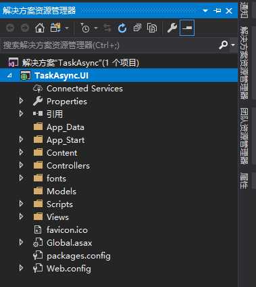Click the Home icon in toolbar
Image resolution: width=256 pixels, height=287 pixels.
click(40, 28)
